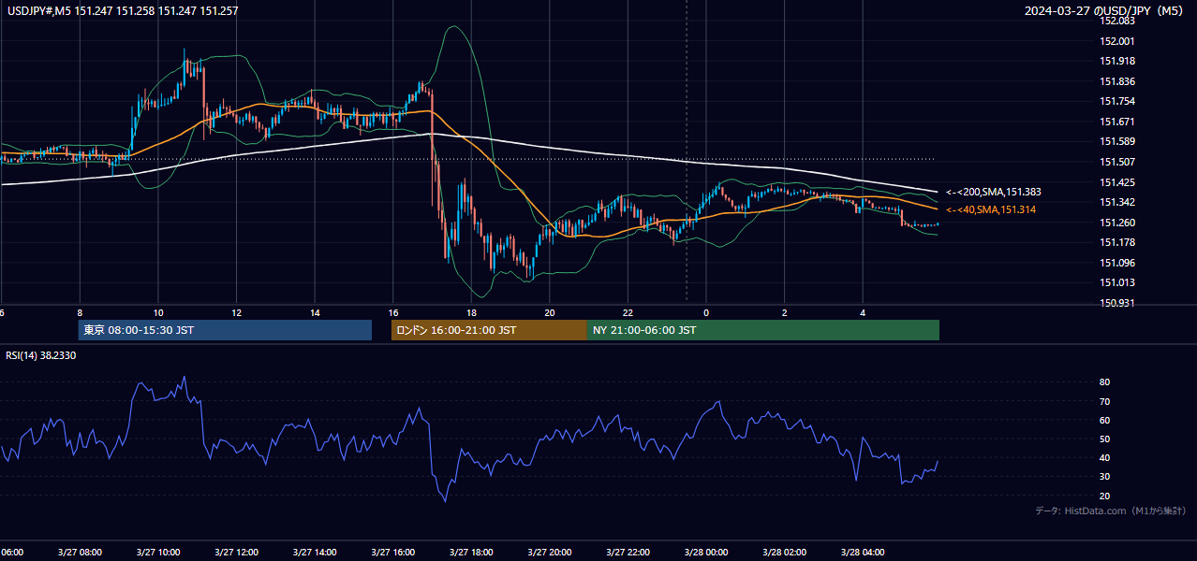Select the 東京 08:00-15:30 JST session bar
The height and width of the screenshot is (561, 1197).
click(225, 330)
